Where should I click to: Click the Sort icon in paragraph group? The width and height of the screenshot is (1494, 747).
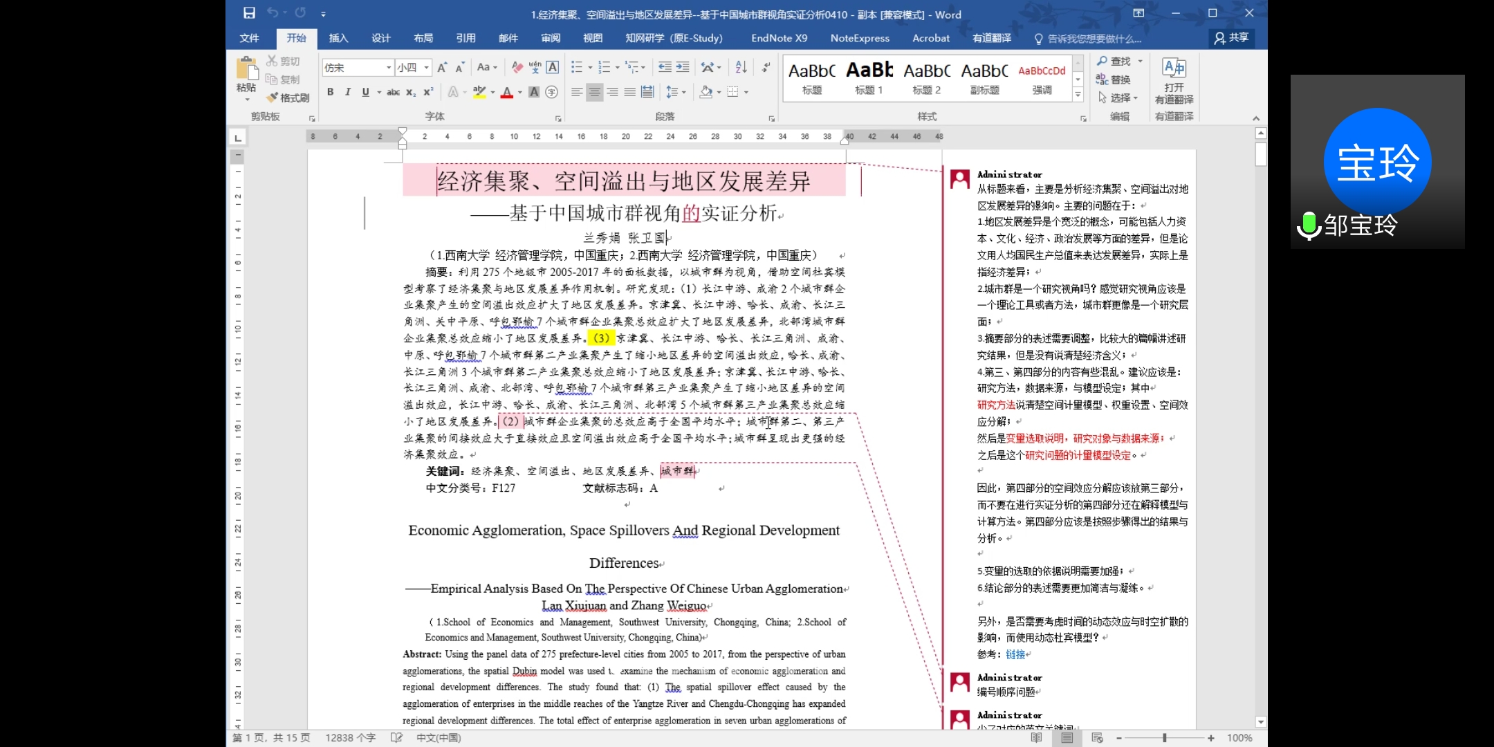[x=740, y=66]
